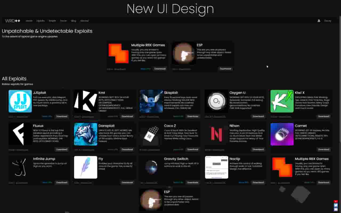341x213 pixels.
Task: Click the red Nihon N icon
Action: pos(217,134)
